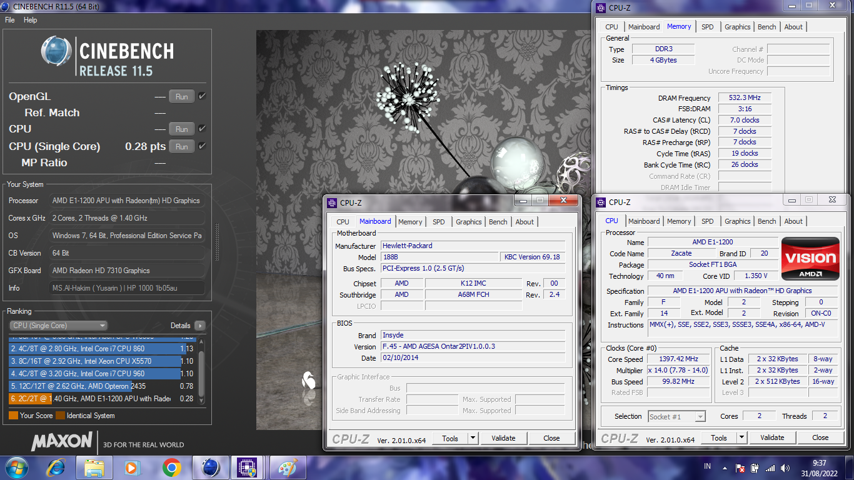The width and height of the screenshot is (854, 480).
Task: Open the volume speaker tray icon
Action: point(785,467)
